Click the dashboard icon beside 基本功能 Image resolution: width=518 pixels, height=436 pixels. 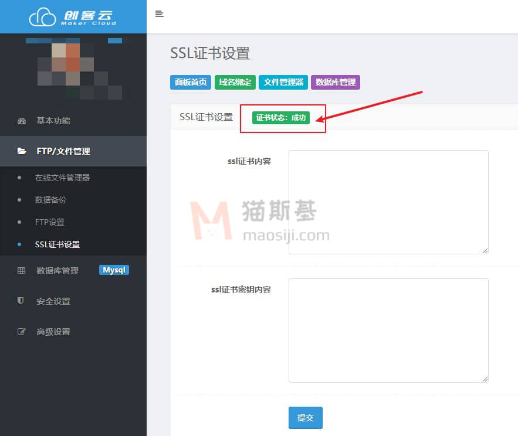[22, 121]
